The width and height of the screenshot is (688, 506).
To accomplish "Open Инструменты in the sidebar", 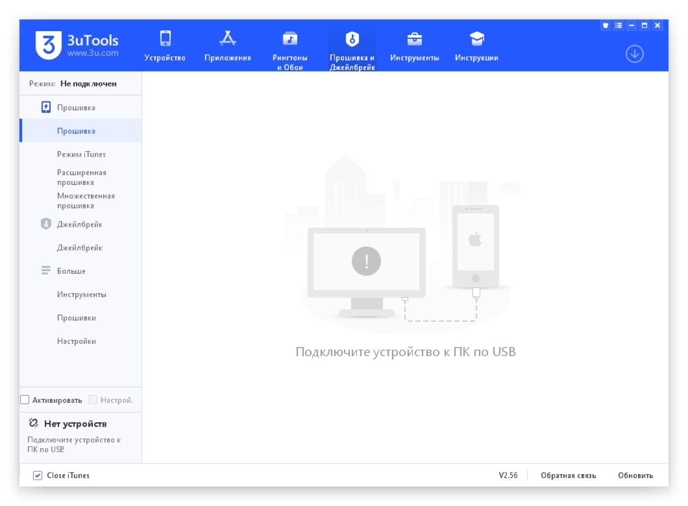I will coord(81,294).
